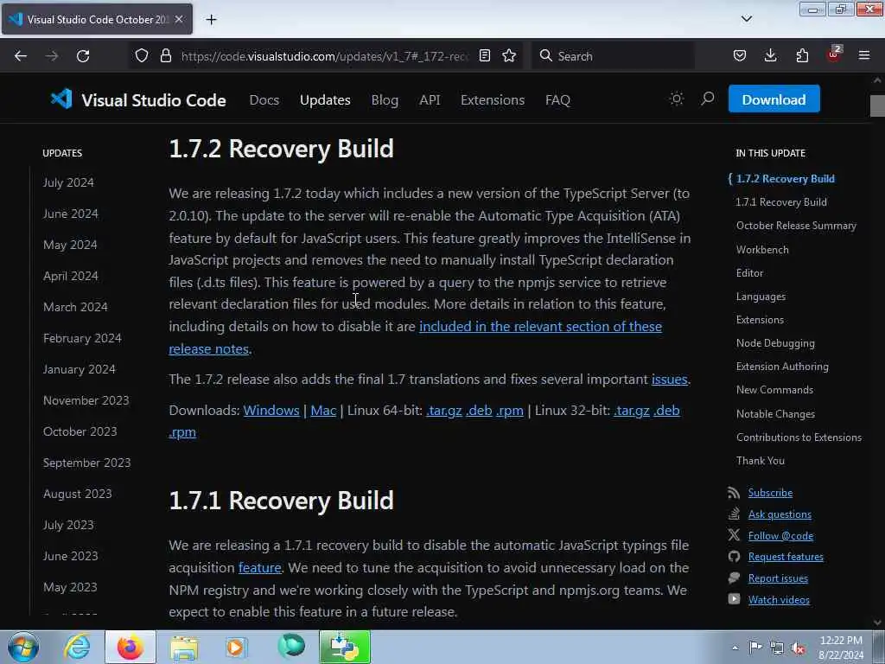Click the browser forward arrow
The width and height of the screenshot is (885, 664).
point(52,56)
